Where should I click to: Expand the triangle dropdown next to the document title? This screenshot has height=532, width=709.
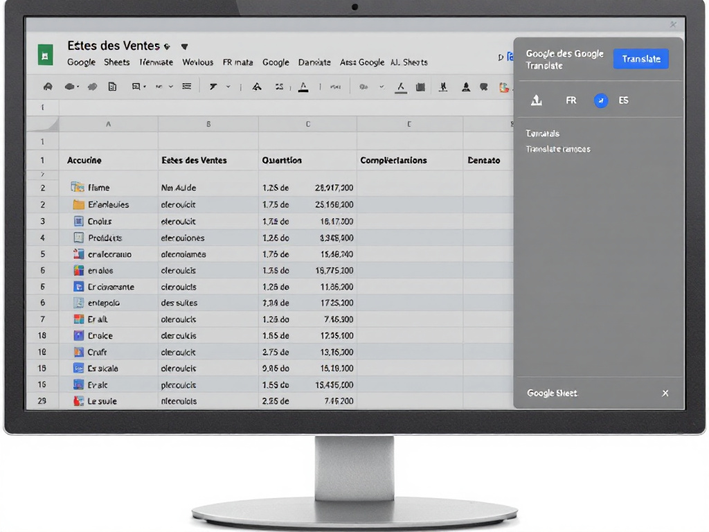tap(184, 46)
